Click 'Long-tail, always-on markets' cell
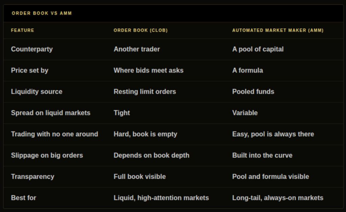 pos(278,198)
